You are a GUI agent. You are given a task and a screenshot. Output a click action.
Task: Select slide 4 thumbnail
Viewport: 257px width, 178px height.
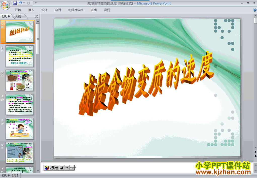pos(20,104)
